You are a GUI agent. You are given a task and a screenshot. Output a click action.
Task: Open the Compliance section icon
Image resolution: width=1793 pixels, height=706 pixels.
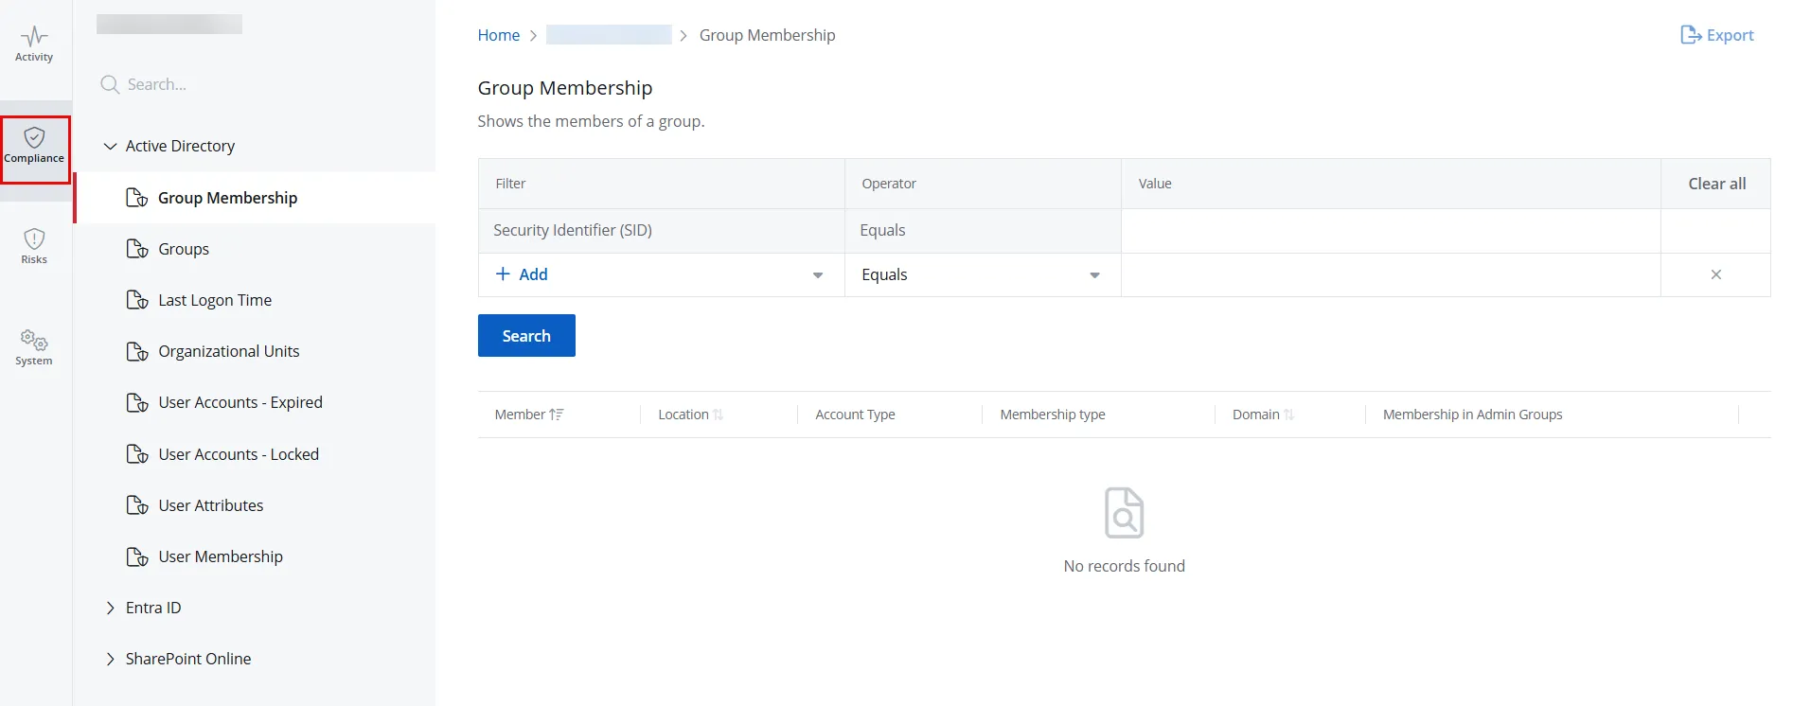34,138
